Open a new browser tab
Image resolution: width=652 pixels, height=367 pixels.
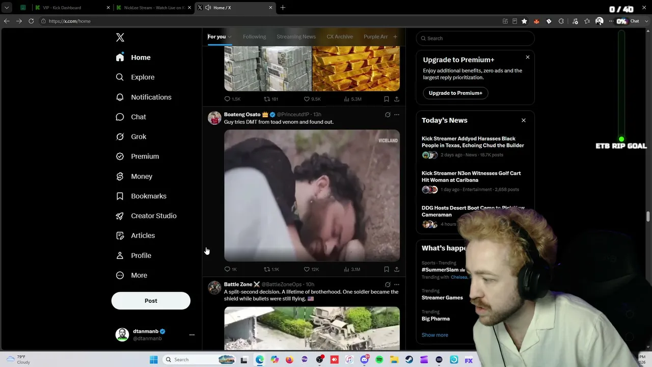[283, 8]
